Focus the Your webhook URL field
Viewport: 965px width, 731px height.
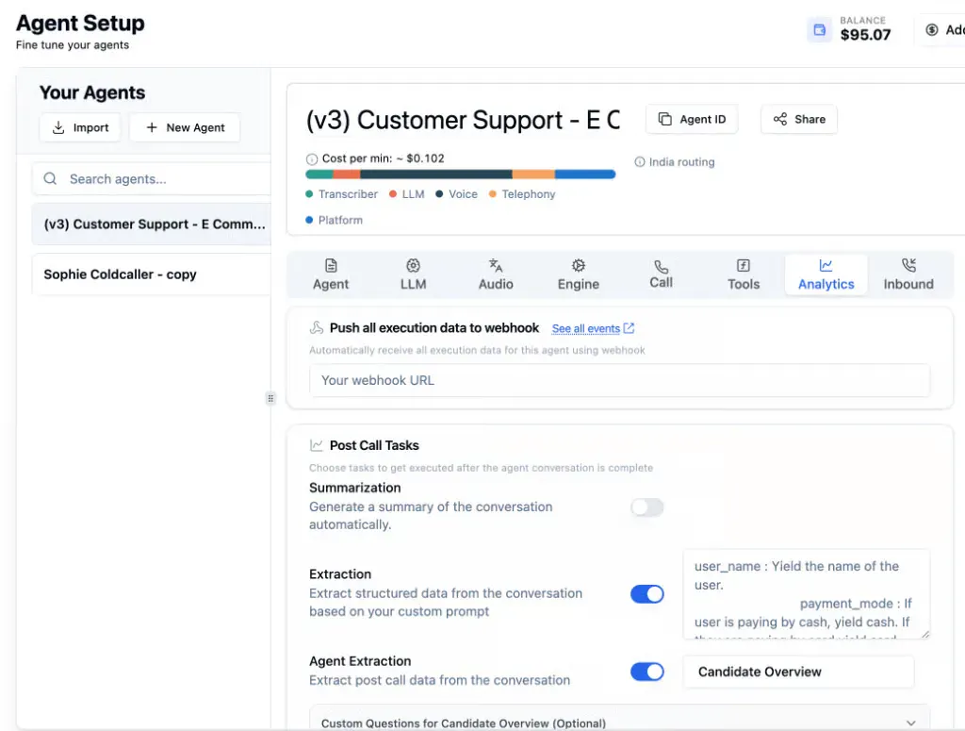(x=619, y=380)
